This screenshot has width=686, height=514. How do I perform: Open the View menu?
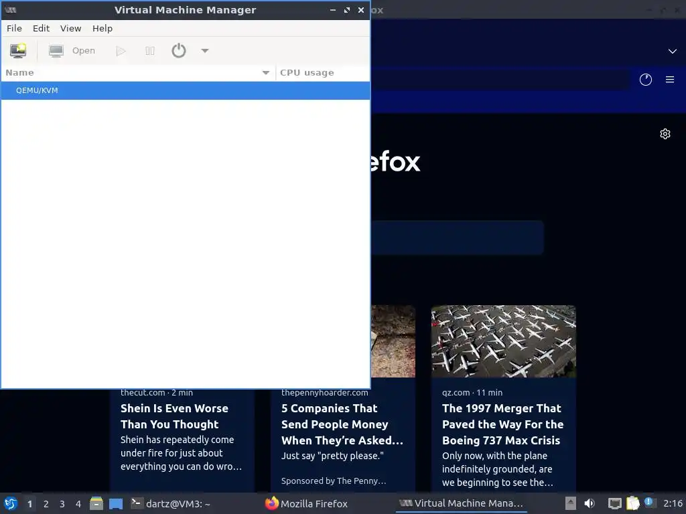70,28
